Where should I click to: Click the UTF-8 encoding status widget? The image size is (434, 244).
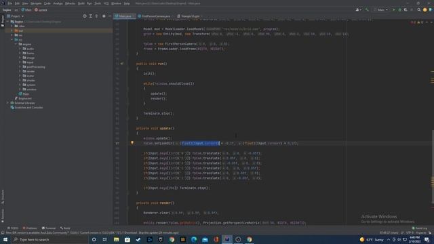[410, 233]
